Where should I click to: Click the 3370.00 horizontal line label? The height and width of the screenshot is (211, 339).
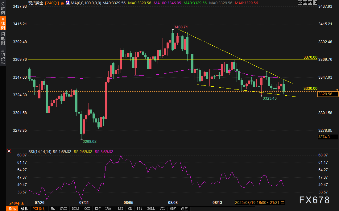click(310, 57)
